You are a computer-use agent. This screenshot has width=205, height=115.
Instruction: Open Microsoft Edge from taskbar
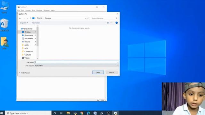click(88, 113)
